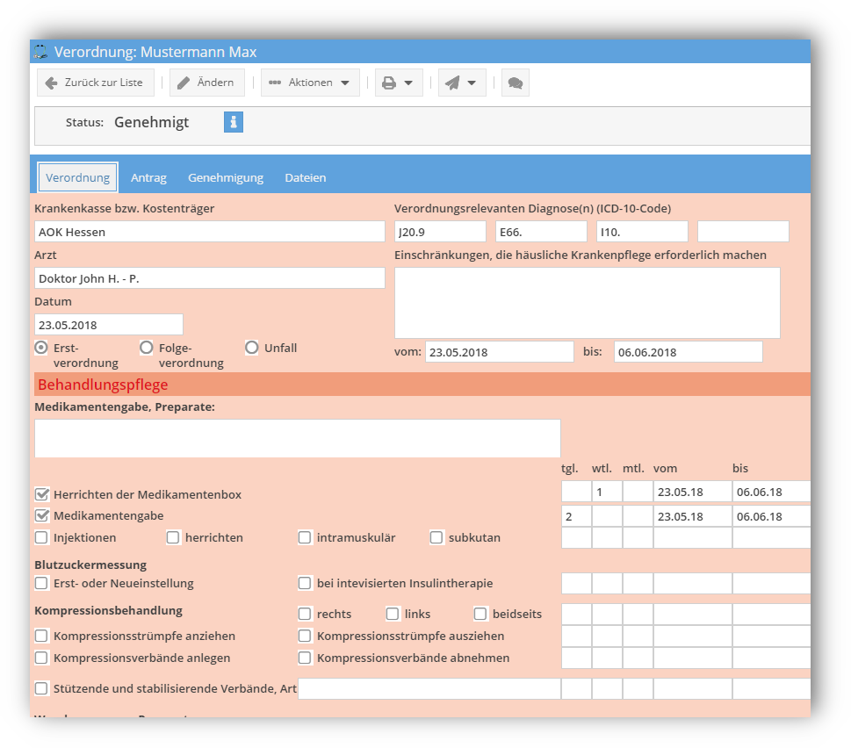Click the Ändern pencil button
Image resolution: width=851 pixels, height=748 pixels.
click(206, 83)
